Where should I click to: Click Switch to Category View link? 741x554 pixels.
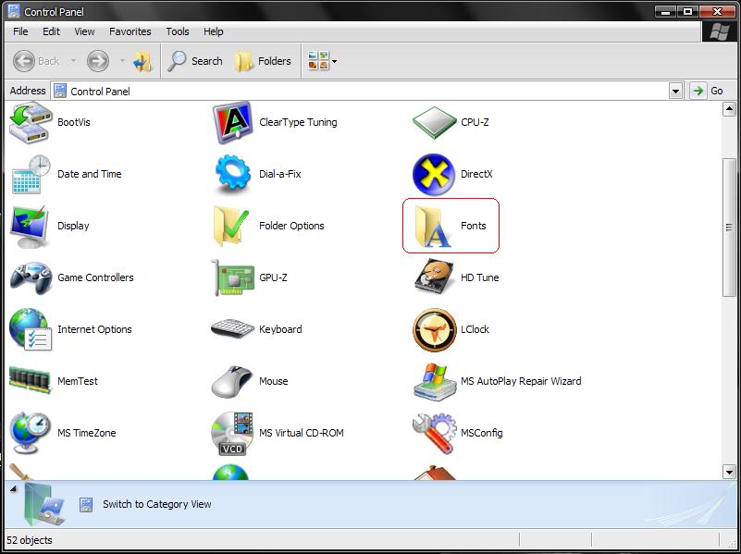157,504
